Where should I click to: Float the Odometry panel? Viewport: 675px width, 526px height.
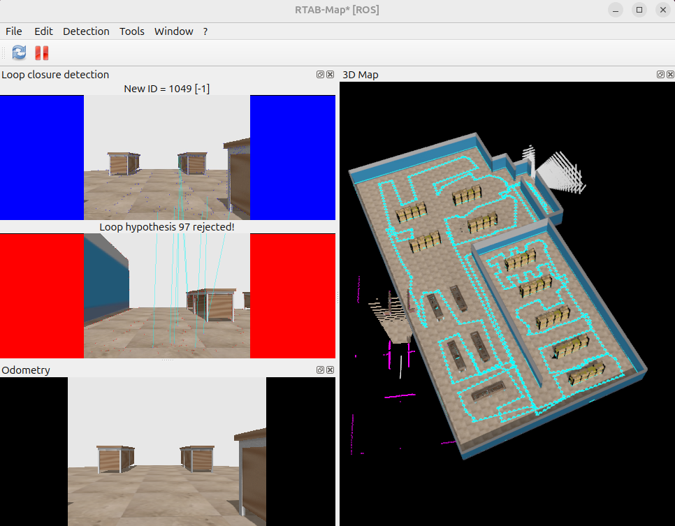(320, 370)
